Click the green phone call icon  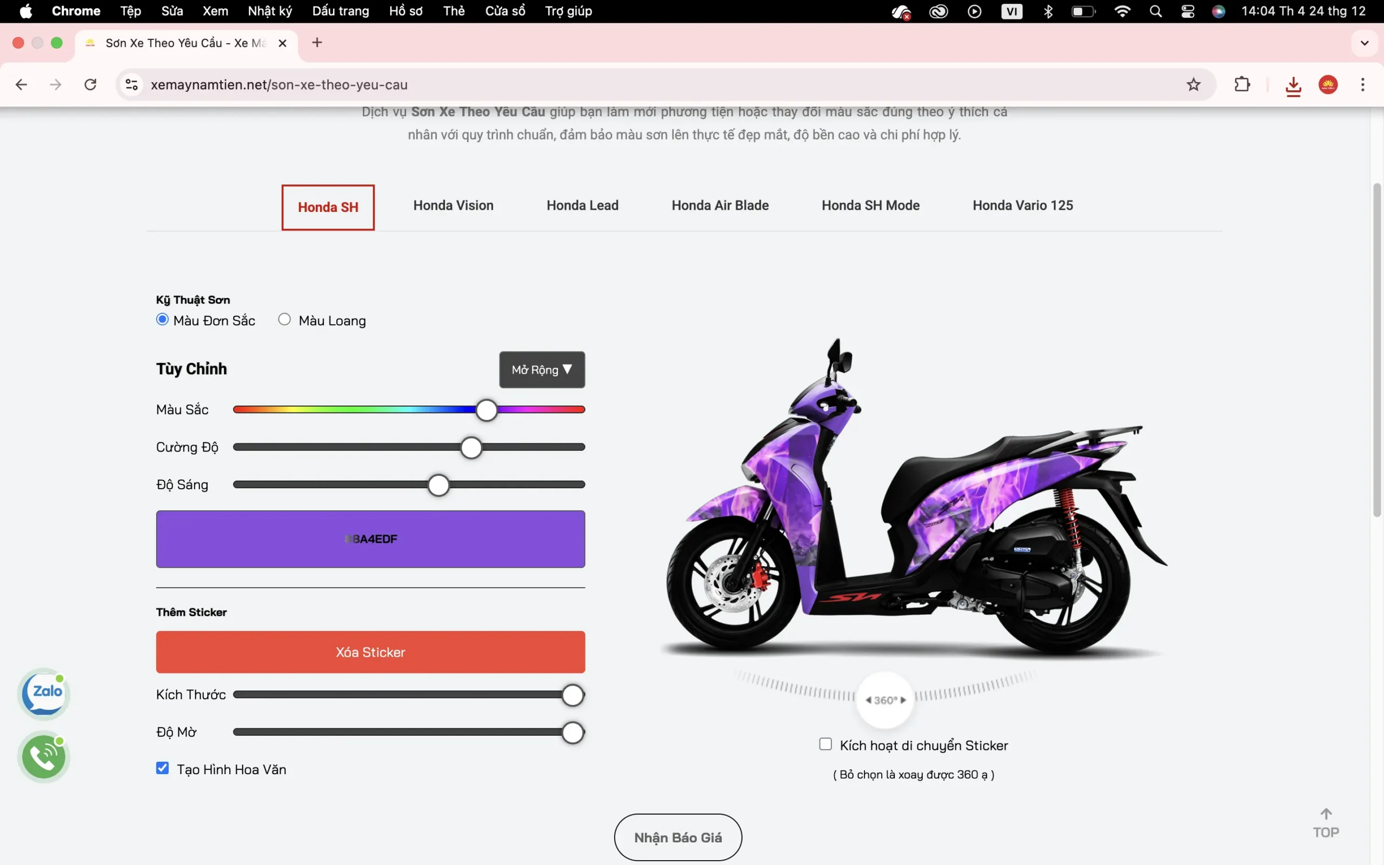pos(44,757)
